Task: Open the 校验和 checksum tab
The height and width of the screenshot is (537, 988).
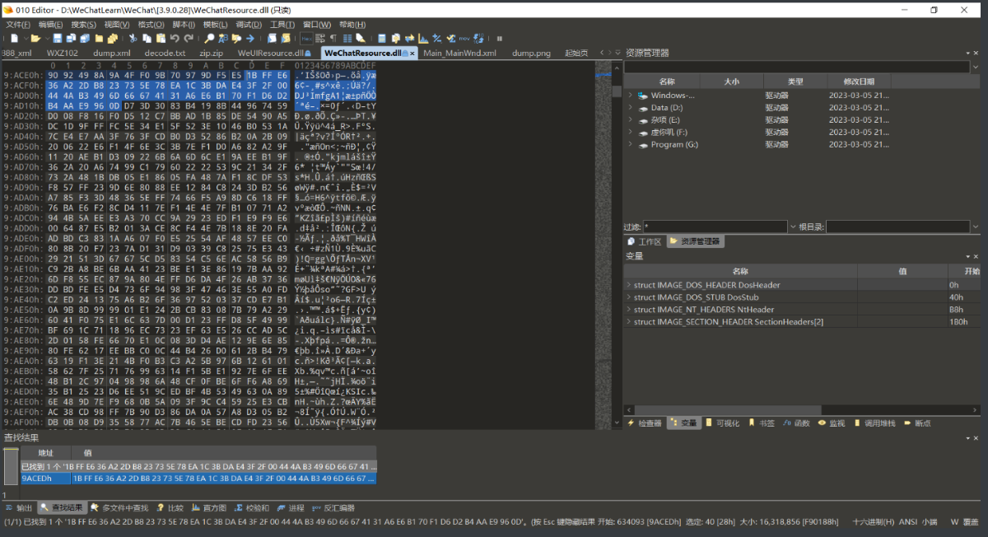Action: click(252, 508)
